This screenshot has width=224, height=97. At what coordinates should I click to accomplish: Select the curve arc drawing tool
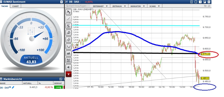pyautogui.click(x=69, y=47)
